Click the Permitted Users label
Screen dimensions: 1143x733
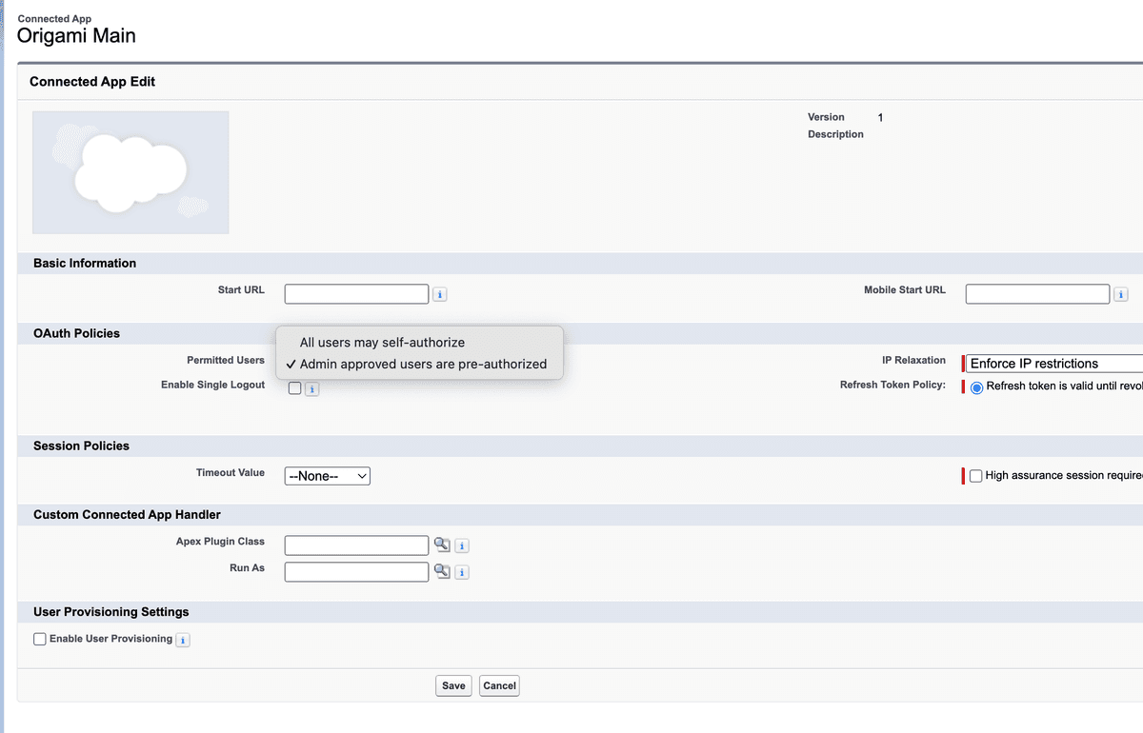coord(226,361)
